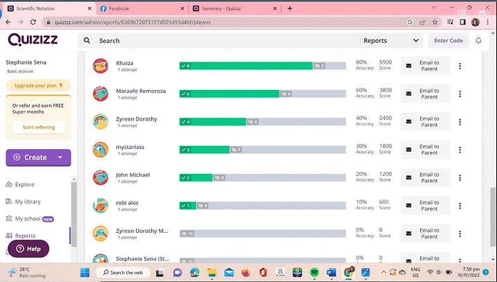
Task: Toggle Chrome side panel icon
Action: point(463,22)
